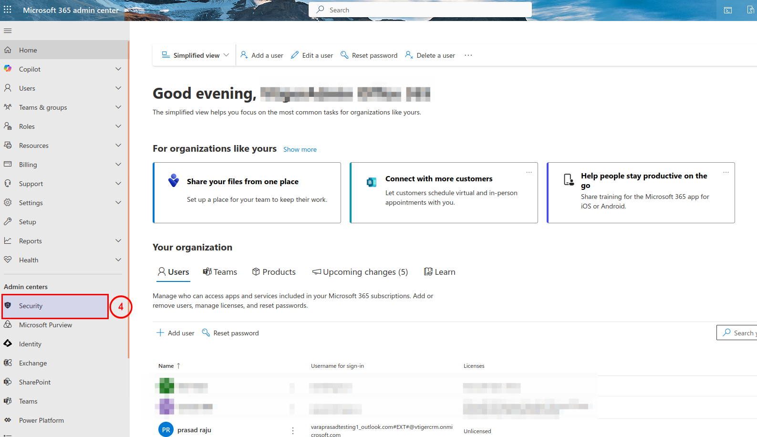757x437 pixels.
Task: Click the Teams & groups icon
Action: click(x=8, y=107)
